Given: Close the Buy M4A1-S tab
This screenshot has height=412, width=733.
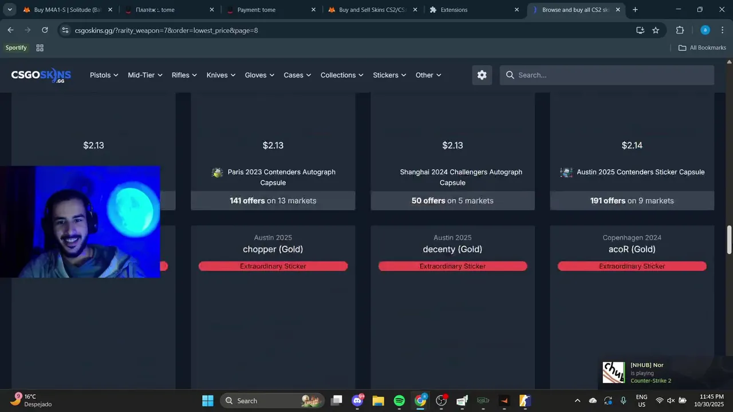Looking at the screenshot, I should (110, 10).
